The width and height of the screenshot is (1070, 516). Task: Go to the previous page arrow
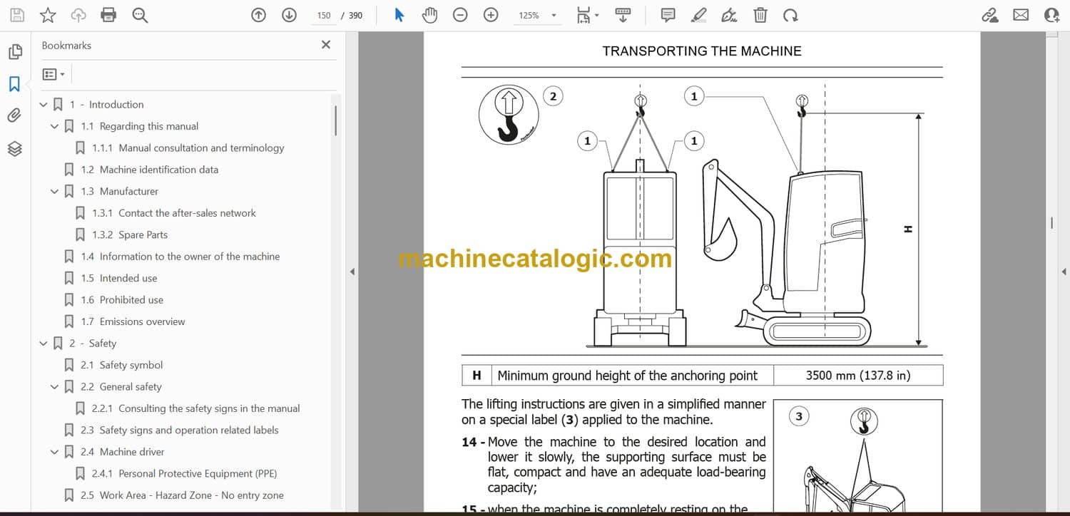pos(259,15)
